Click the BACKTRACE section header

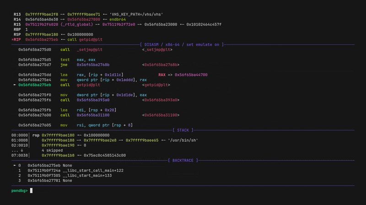pyautogui.click(x=183, y=160)
